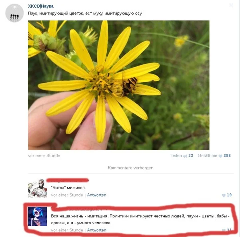Open the XKCD|Наука group avatar
Image resolution: width=240 pixels, height=237 pixels.
[14, 13]
